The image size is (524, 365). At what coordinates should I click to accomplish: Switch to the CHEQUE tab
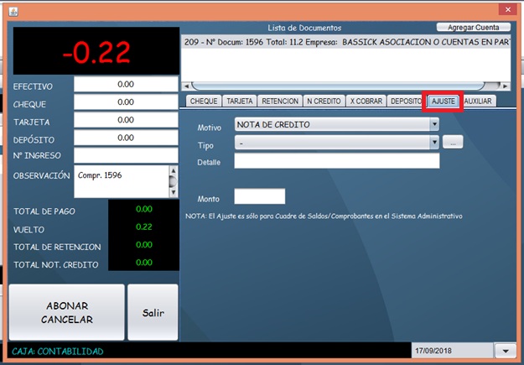(x=204, y=101)
